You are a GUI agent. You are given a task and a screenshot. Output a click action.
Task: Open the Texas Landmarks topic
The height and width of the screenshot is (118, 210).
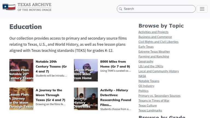tap(150, 111)
